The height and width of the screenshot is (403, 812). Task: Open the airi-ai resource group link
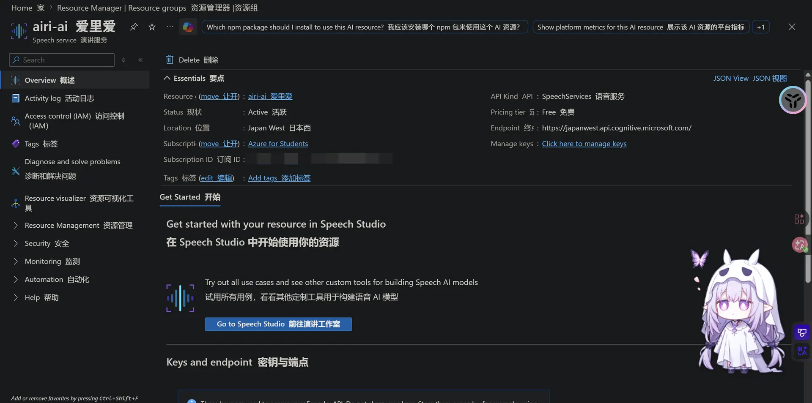pyautogui.click(x=270, y=96)
